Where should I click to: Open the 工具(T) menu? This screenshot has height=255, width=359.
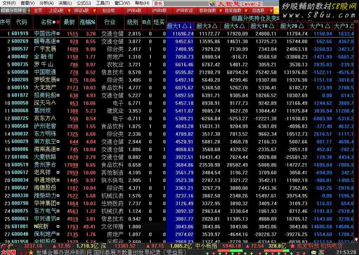103,3
